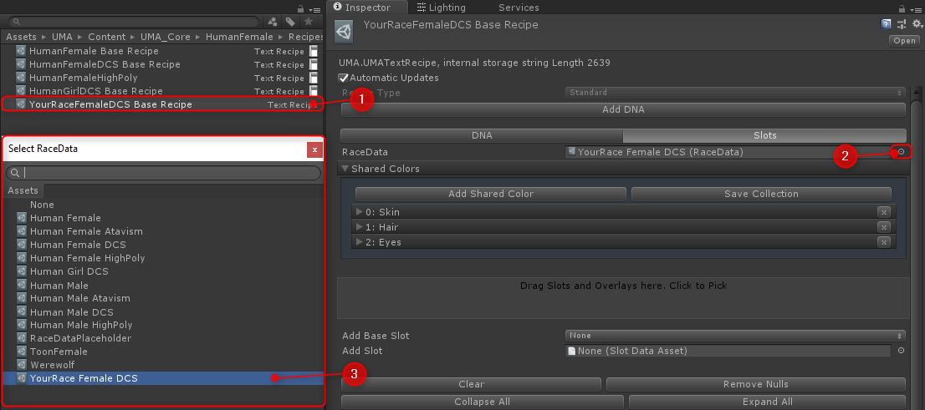This screenshot has height=410, width=925.
Task: Remove the Eyes shared color
Action: click(883, 242)
